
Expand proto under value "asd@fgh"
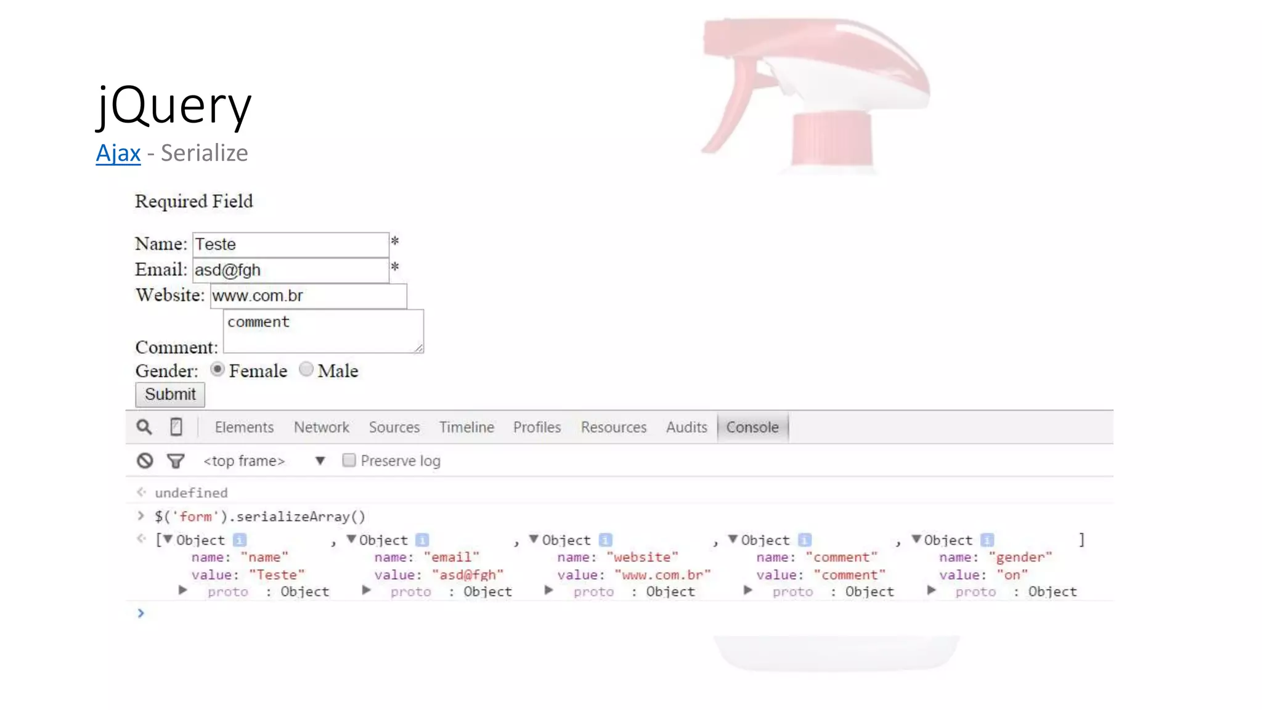[x=366, y=590]
